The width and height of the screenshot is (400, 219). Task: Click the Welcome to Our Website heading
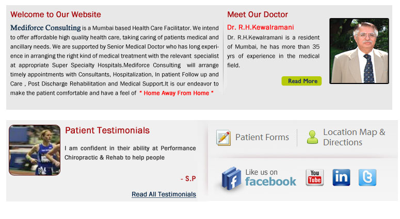coord(56,14)
